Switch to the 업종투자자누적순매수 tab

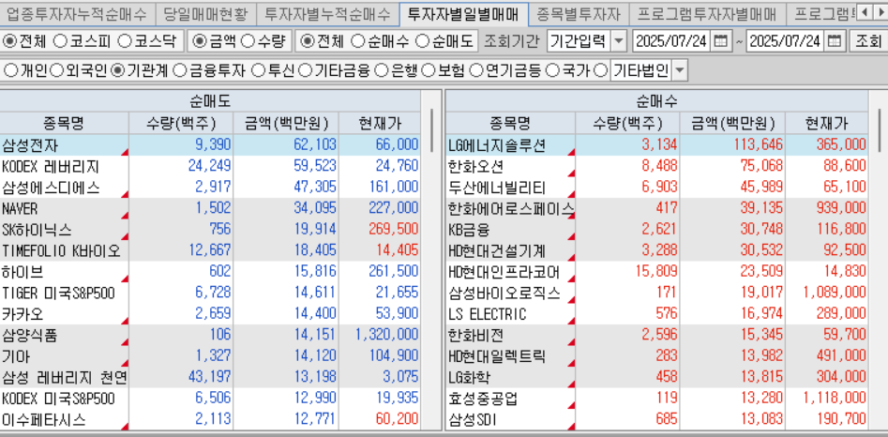75,13
